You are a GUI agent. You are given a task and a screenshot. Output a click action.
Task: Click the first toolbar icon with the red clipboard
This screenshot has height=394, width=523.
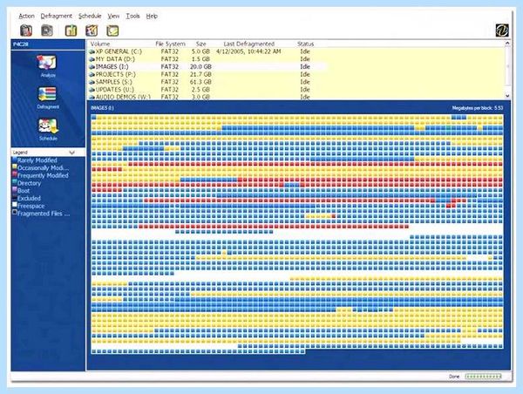[x=26, y=31]
